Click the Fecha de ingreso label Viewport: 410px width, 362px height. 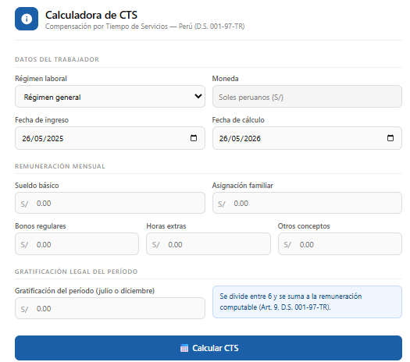pyautogui.click(x=42, y=120)
